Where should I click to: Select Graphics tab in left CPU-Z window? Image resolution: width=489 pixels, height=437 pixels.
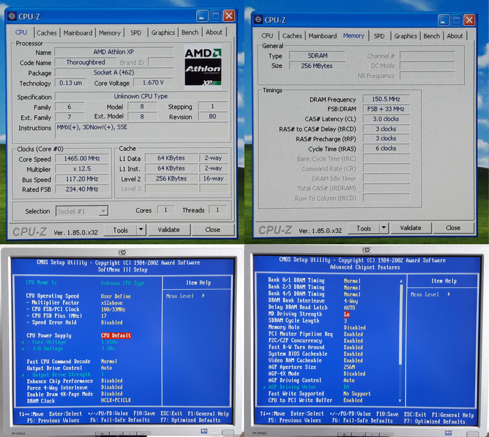163,32
